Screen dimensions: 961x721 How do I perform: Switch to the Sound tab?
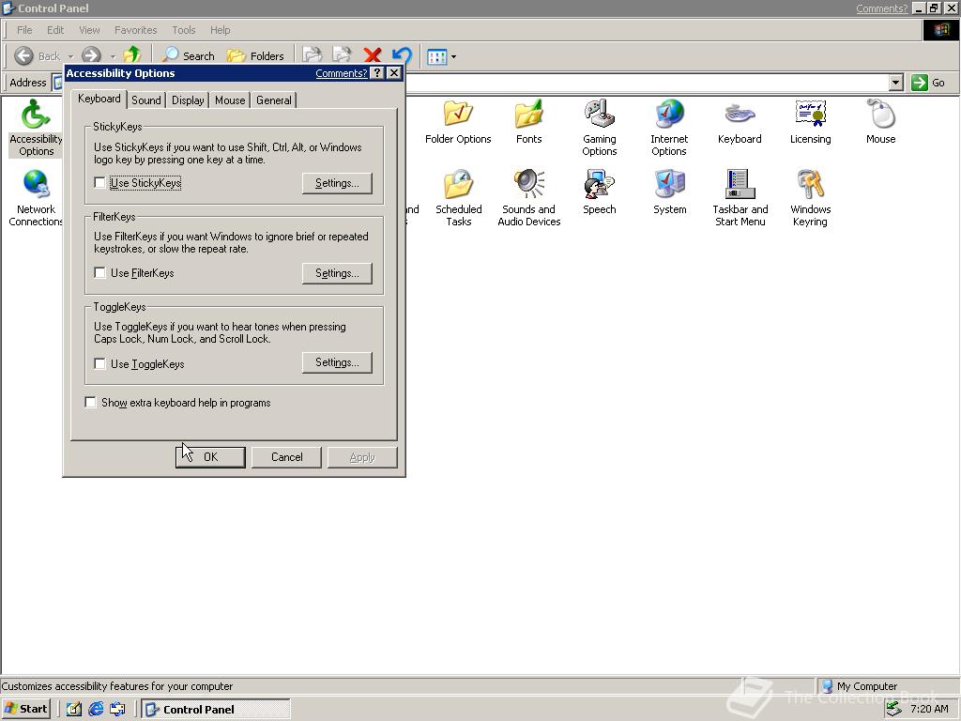click(x=145, y=100)
